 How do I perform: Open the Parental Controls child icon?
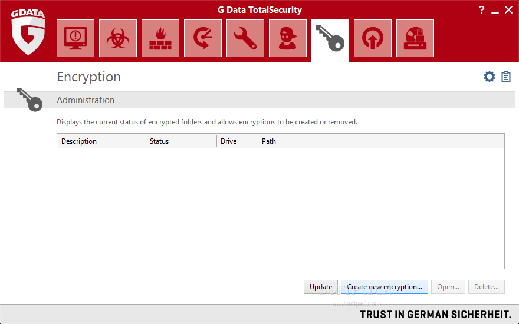click(288, 38)
